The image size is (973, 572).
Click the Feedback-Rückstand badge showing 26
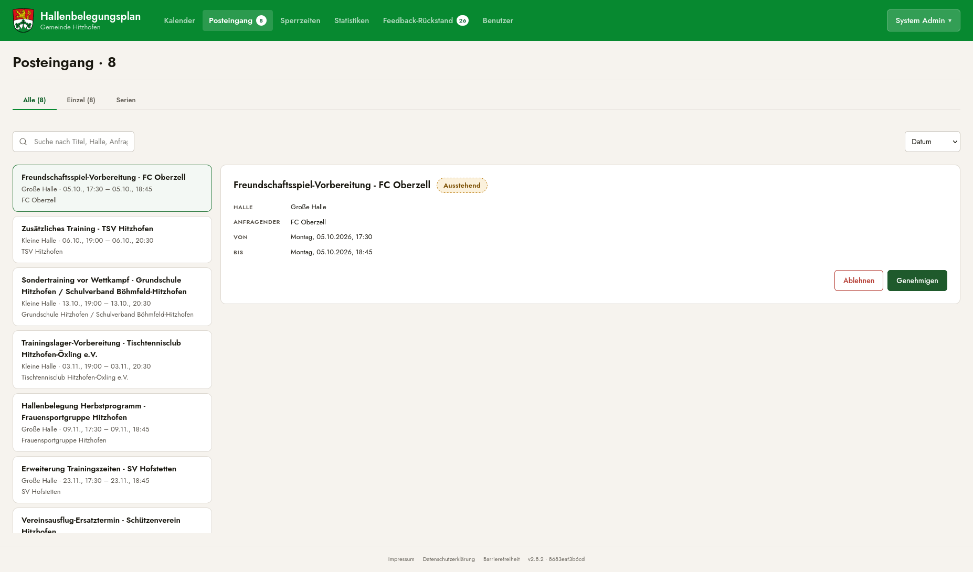(x=462, y=20)
